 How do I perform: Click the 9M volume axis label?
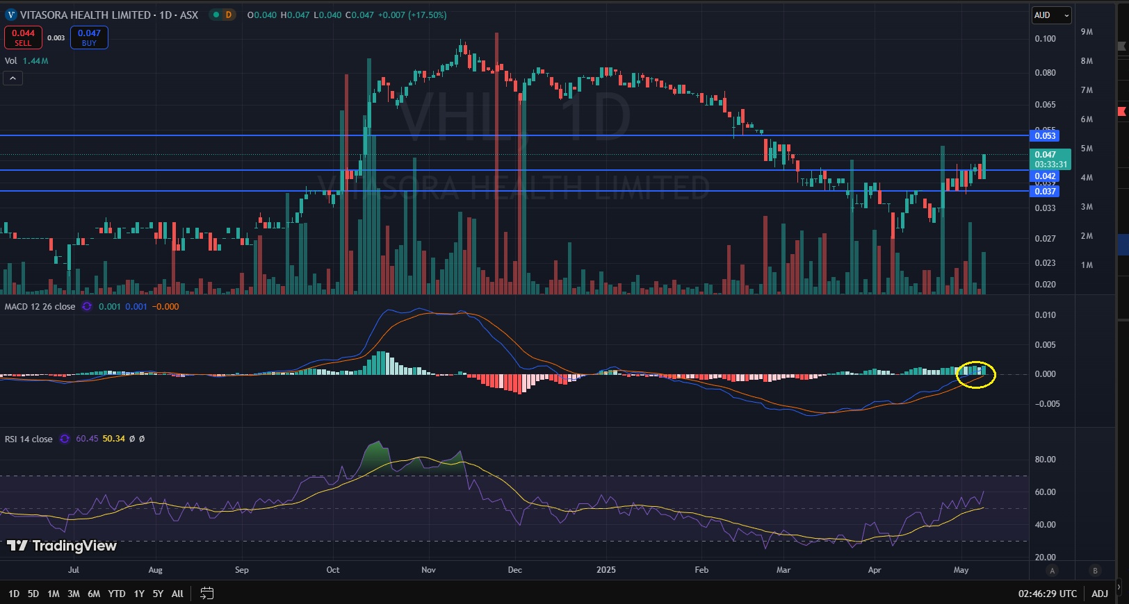1087,32
